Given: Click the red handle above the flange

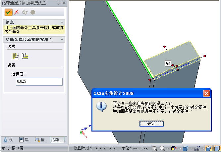Looking at the screenshot, I should 164,47.
